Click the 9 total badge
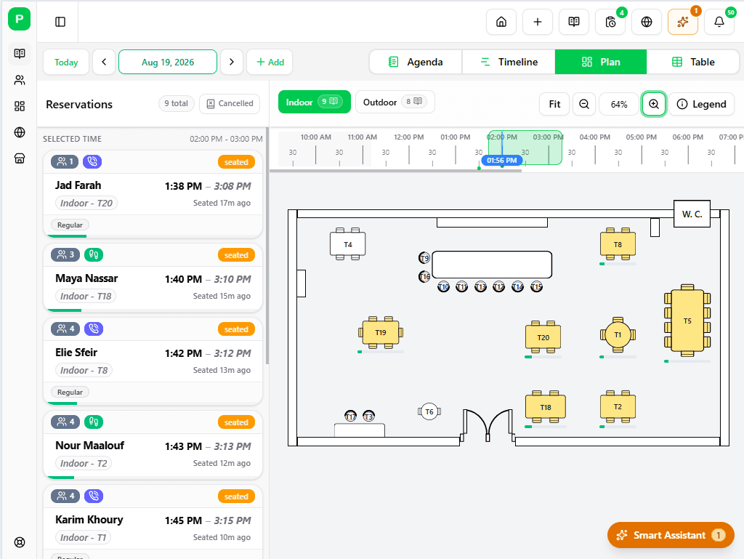Screen dimensions: 744x559 pyautogui.click(x=176, y=103)
